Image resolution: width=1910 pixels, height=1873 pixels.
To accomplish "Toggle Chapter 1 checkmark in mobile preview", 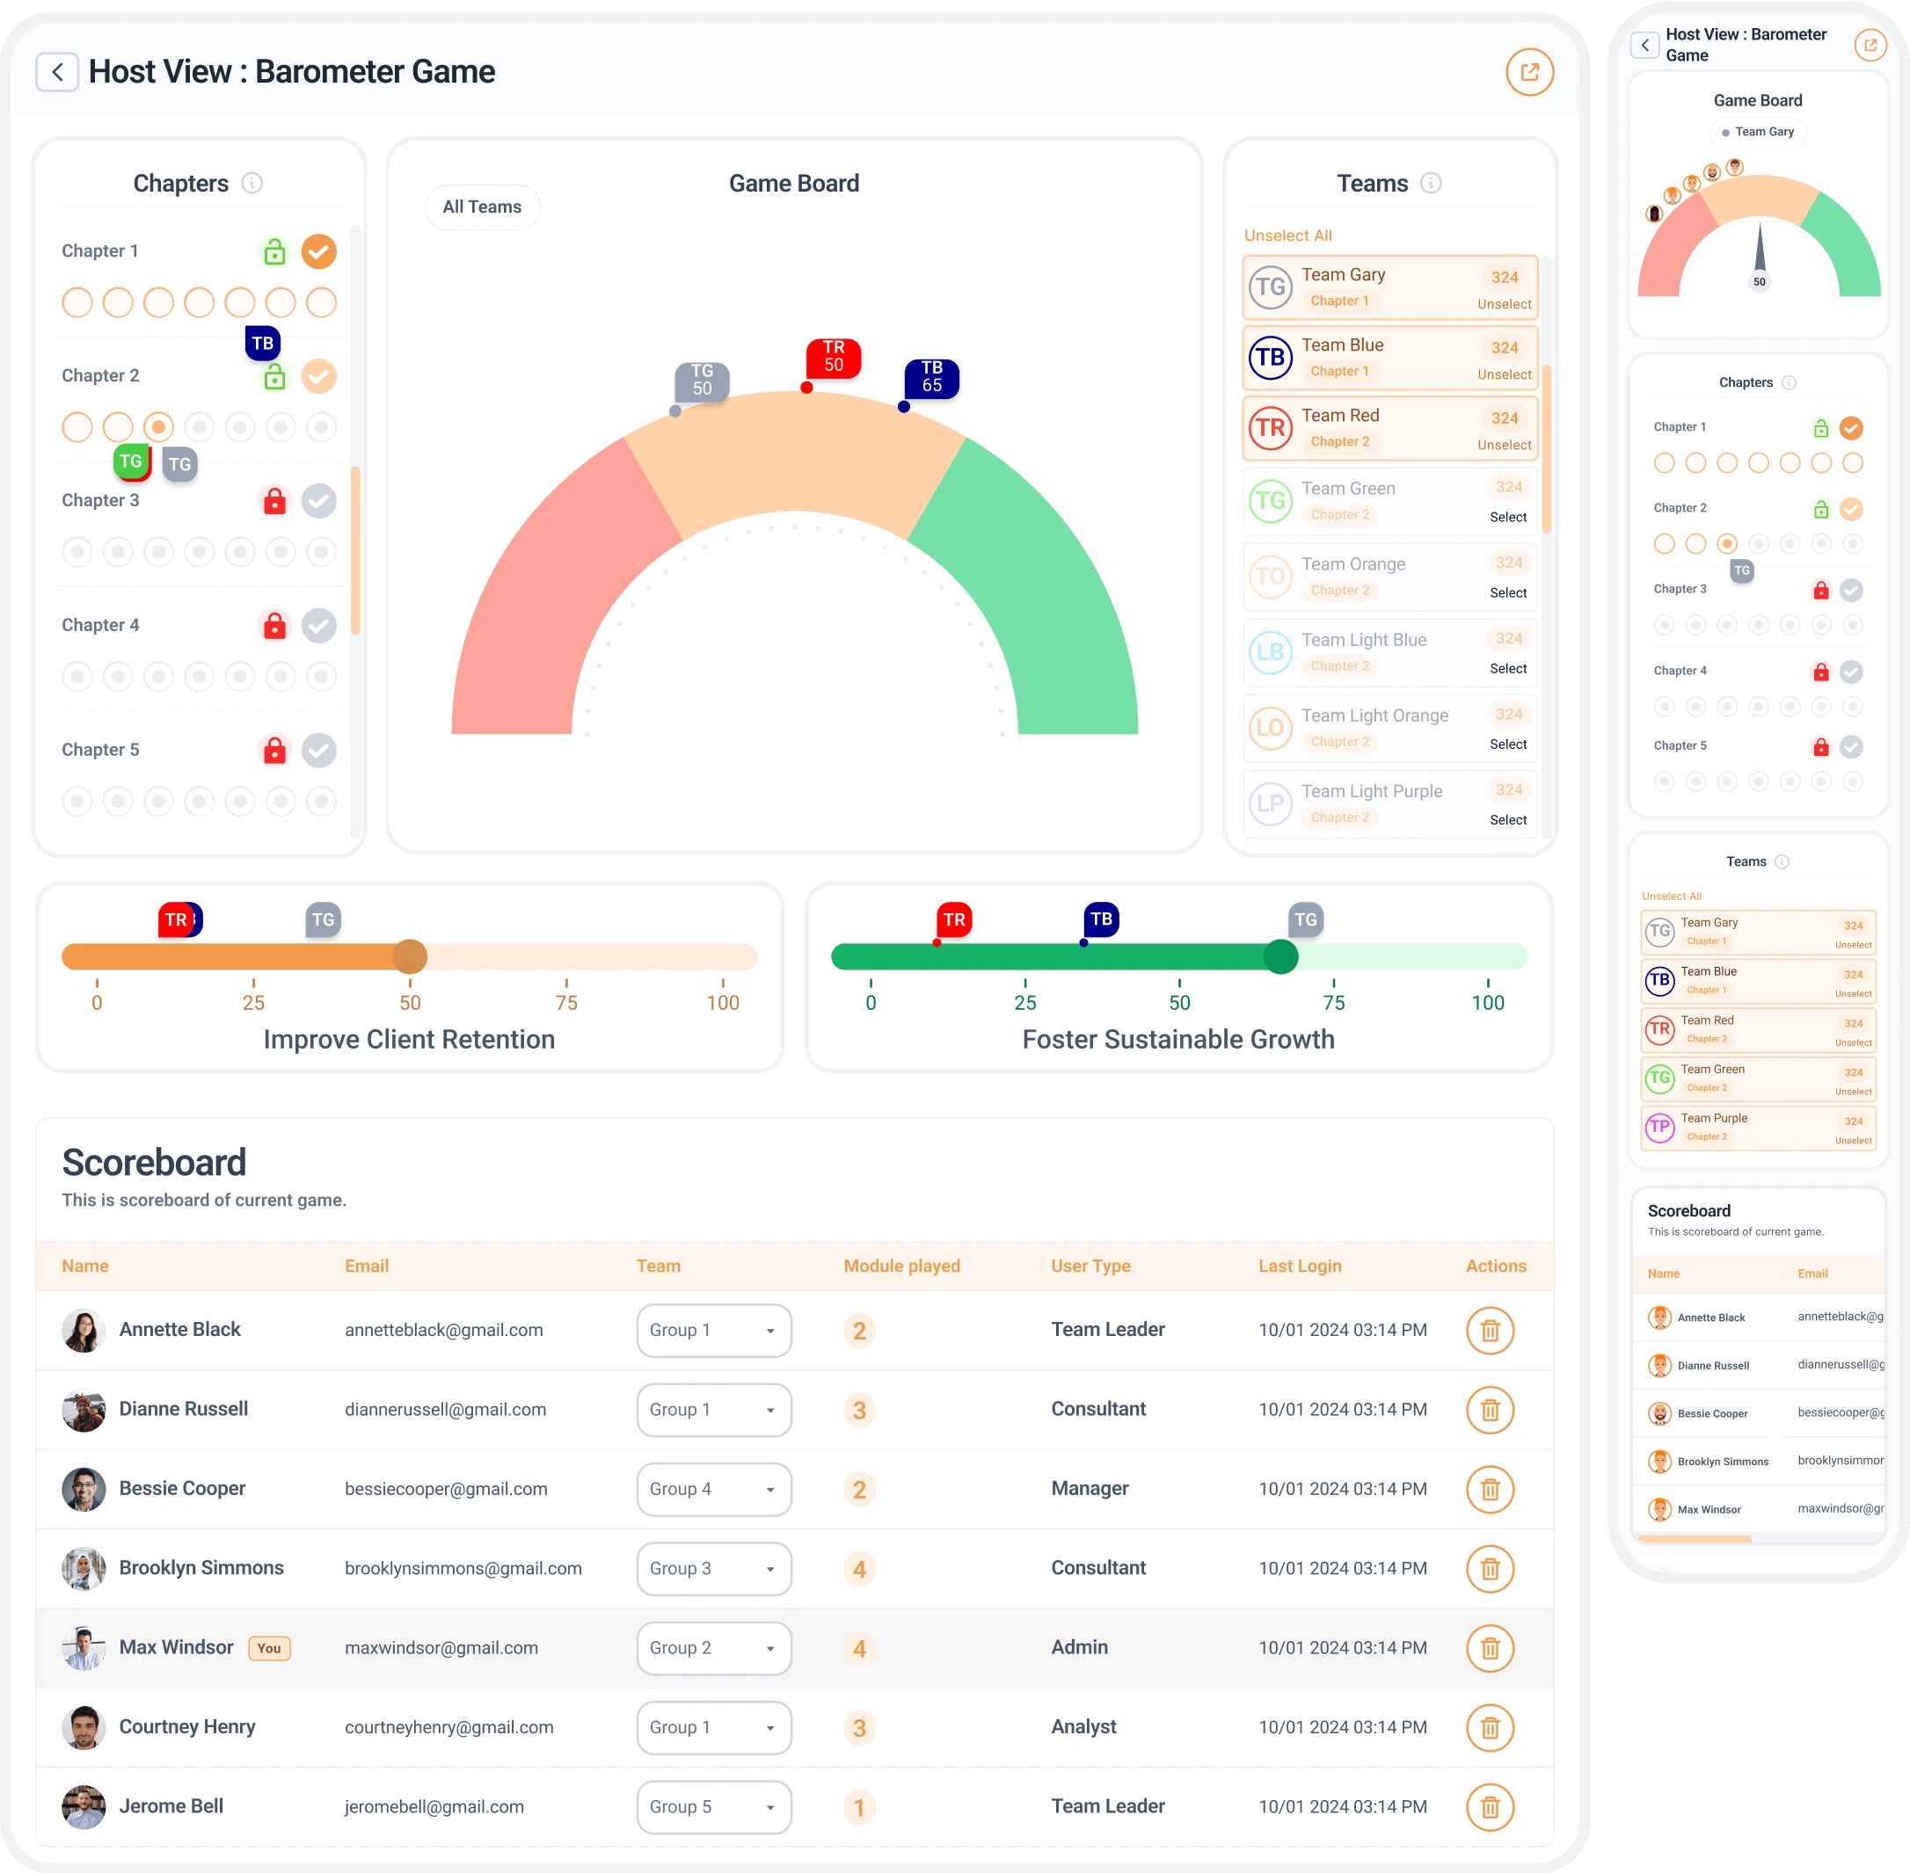I will [x=1851, y=428].
